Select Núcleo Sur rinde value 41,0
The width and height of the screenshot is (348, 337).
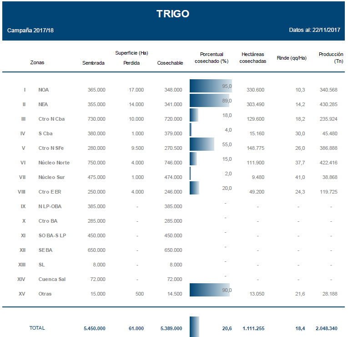click(300, 177)
